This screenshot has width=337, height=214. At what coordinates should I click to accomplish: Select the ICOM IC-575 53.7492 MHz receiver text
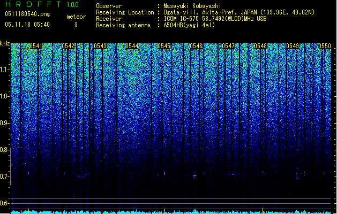click(x=215, y=19)
